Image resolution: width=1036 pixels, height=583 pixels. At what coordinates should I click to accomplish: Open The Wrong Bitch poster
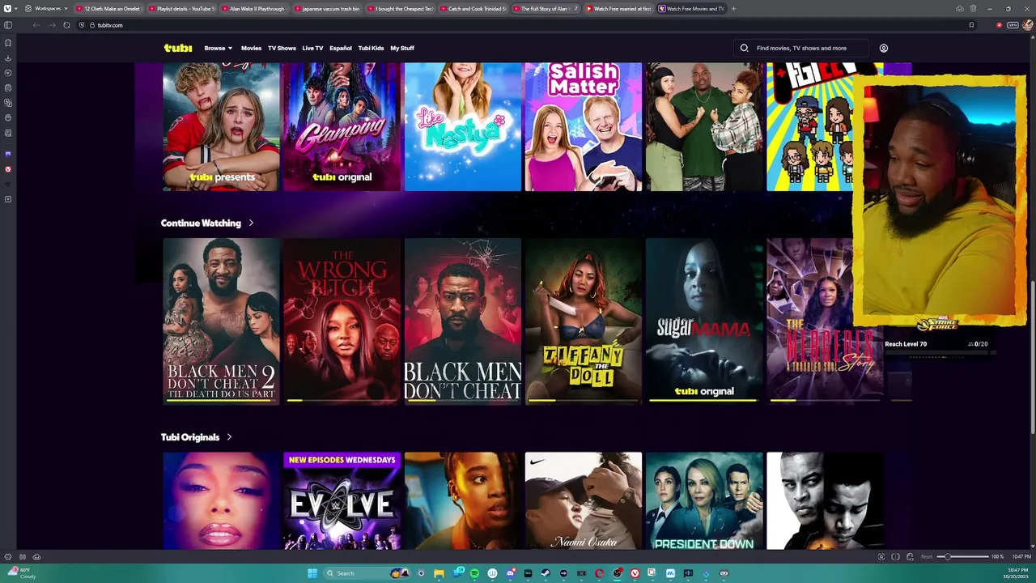tap(342, 321)
